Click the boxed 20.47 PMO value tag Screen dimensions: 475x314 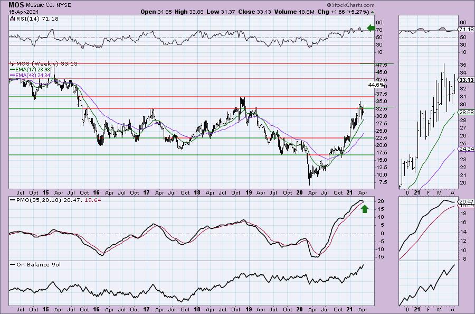click(466, 201)
